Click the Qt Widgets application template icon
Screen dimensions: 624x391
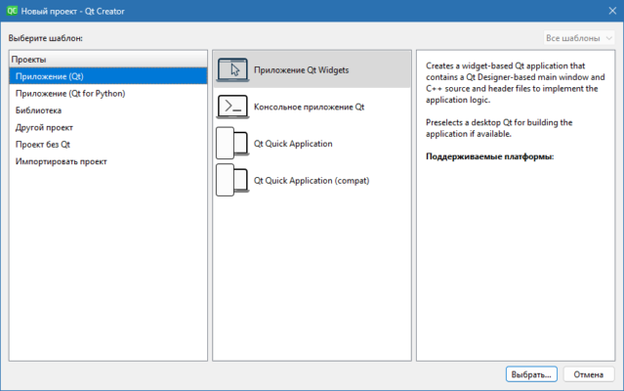pos(232,69)
